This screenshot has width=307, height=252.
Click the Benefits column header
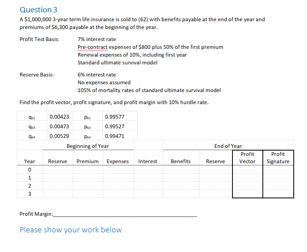(x=180, y=161)
